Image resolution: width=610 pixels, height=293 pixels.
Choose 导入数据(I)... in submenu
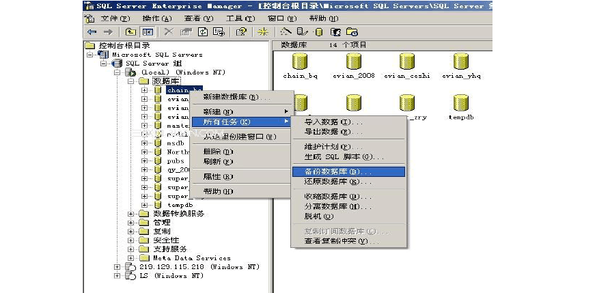tap(348, 122)
